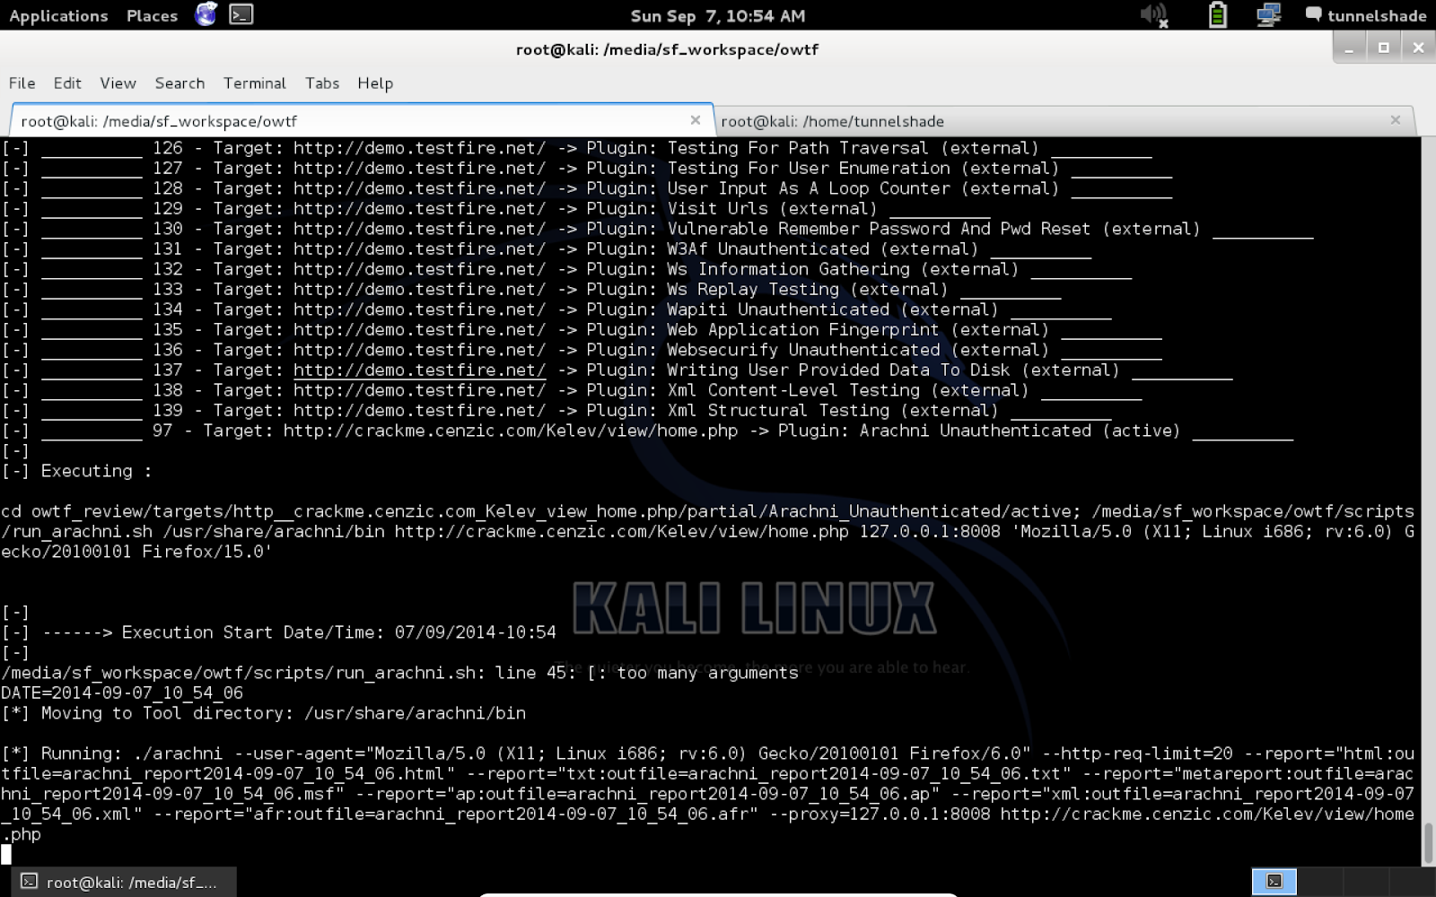The image size is (1436, 897).
Task: Launch the terminal icon in top panel
Action: click(241, 14)
